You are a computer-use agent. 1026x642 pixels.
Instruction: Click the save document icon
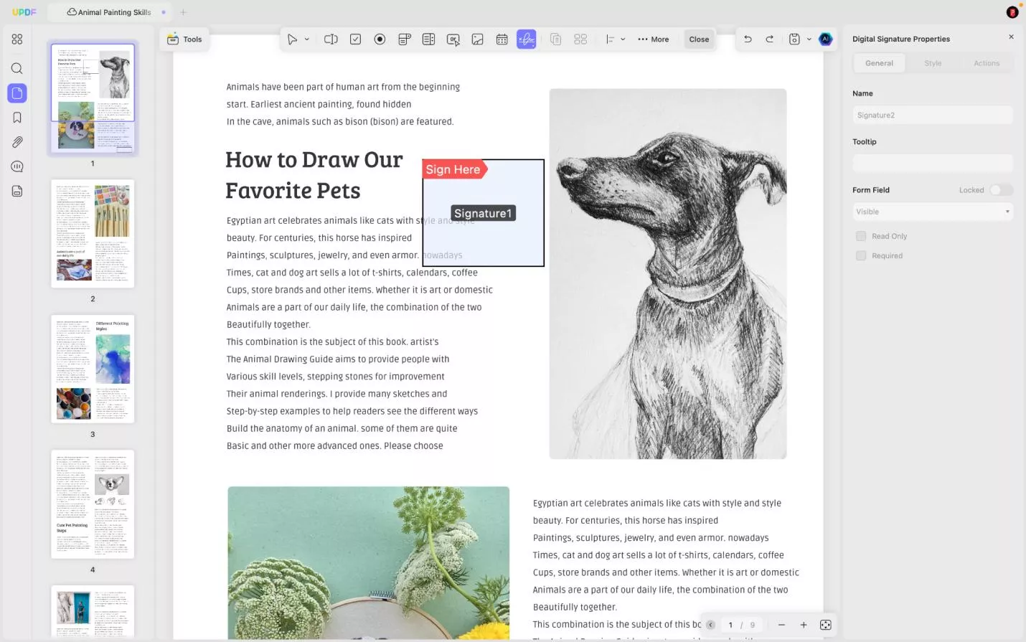(794, 39)
